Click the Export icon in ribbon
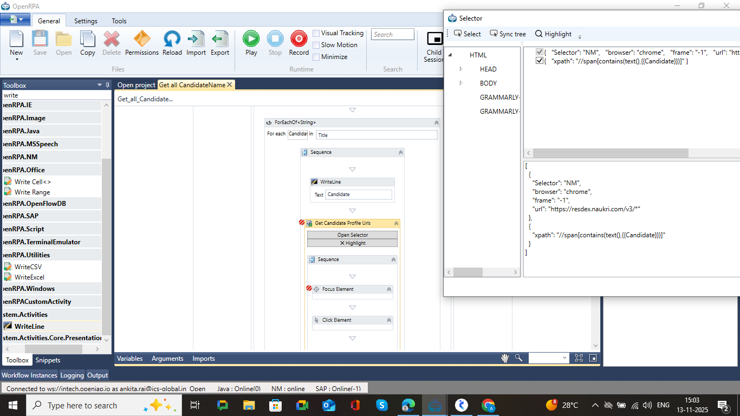The width and height of the screenshot is (740, 416). click(x=220, y=39)
